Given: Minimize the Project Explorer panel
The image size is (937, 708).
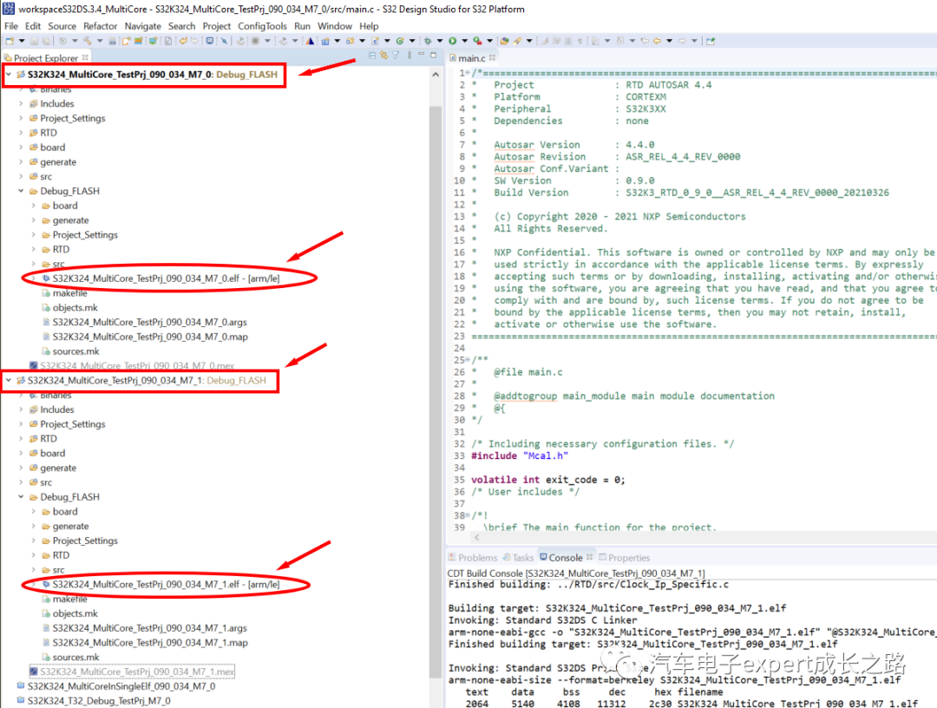Looking at the screenshot, I should [x=422, y=56].
